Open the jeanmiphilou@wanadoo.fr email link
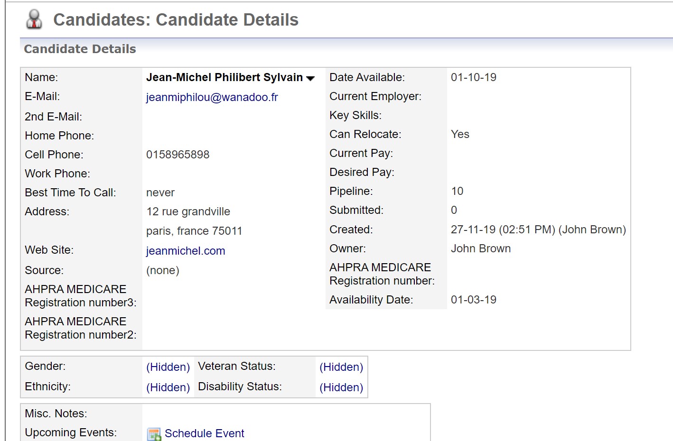This screenshot has width=673, height=441. pos(212,97)
